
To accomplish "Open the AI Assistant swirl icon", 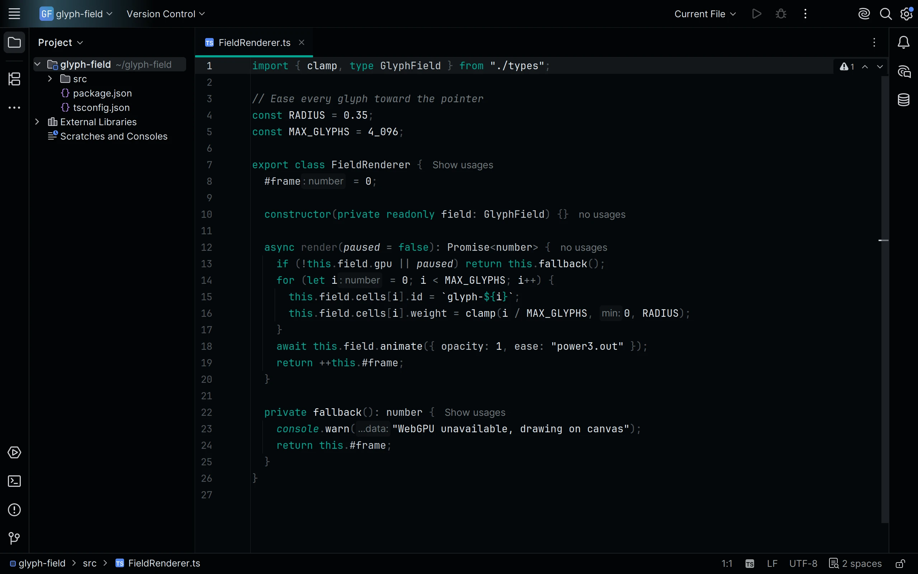I will (864, 14).
